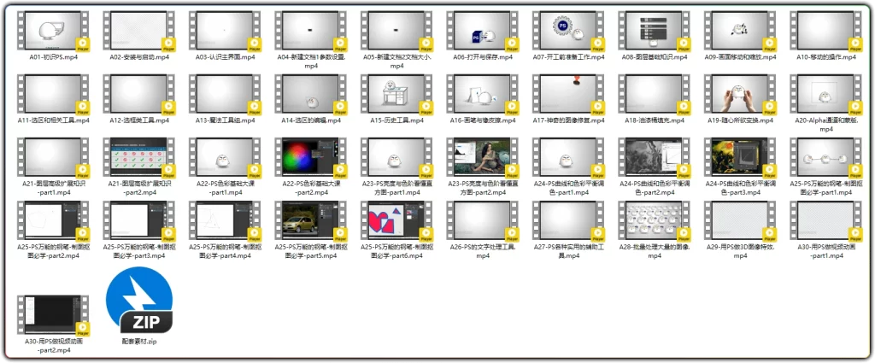
Task: Click the A02-安装与启动.mp4 video file
Action: tap(139, 32)
